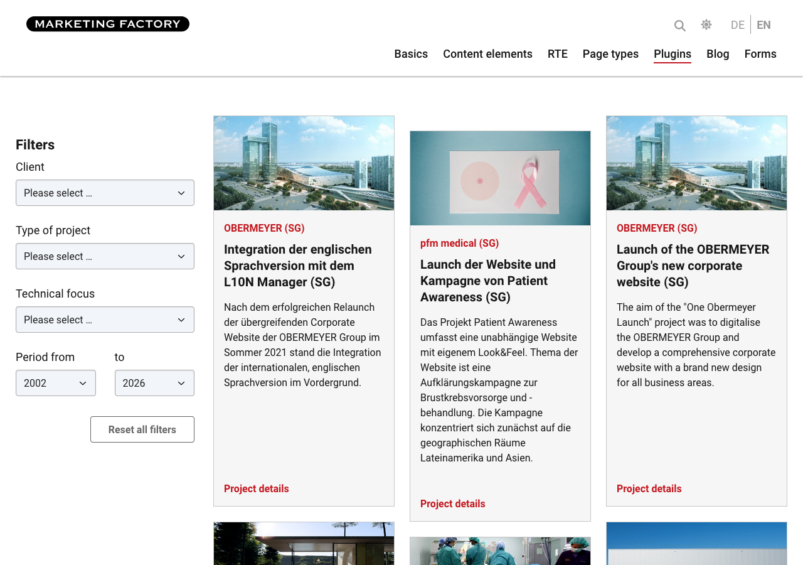Change the Period from year 2002
Viewport: 803px width, 565px height.
(56, 383)
